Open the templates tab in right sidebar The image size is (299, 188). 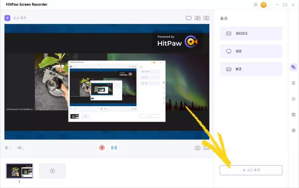[x=294, y=83]
